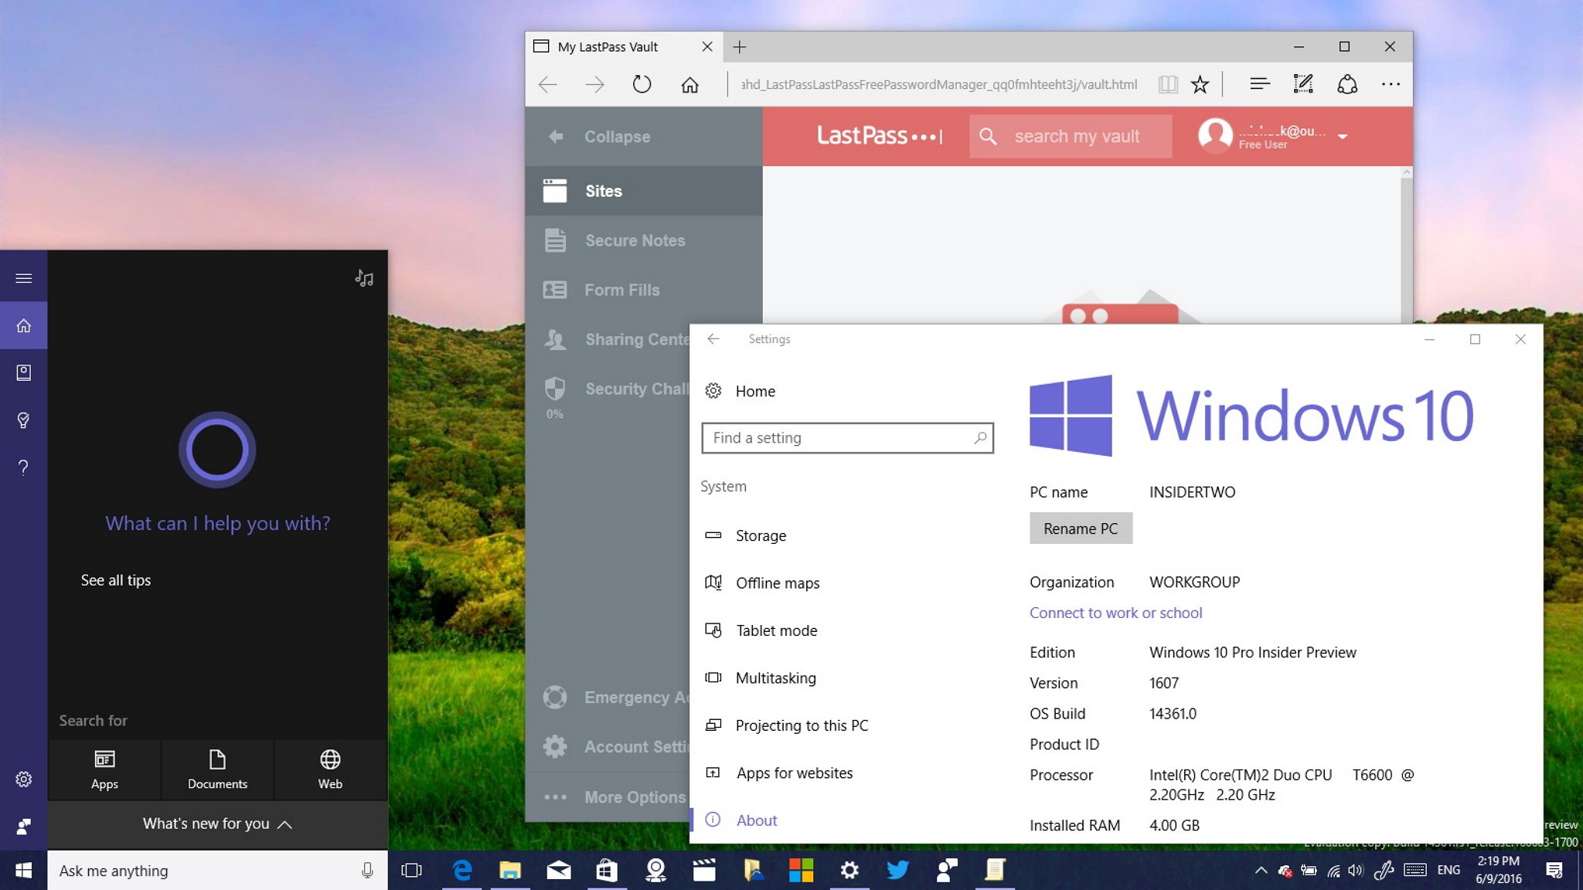The width and height of the screenshot is (1583, 890).
Task: Click the Cortana microphone icon in taskbar
Action: coord(366,869)
